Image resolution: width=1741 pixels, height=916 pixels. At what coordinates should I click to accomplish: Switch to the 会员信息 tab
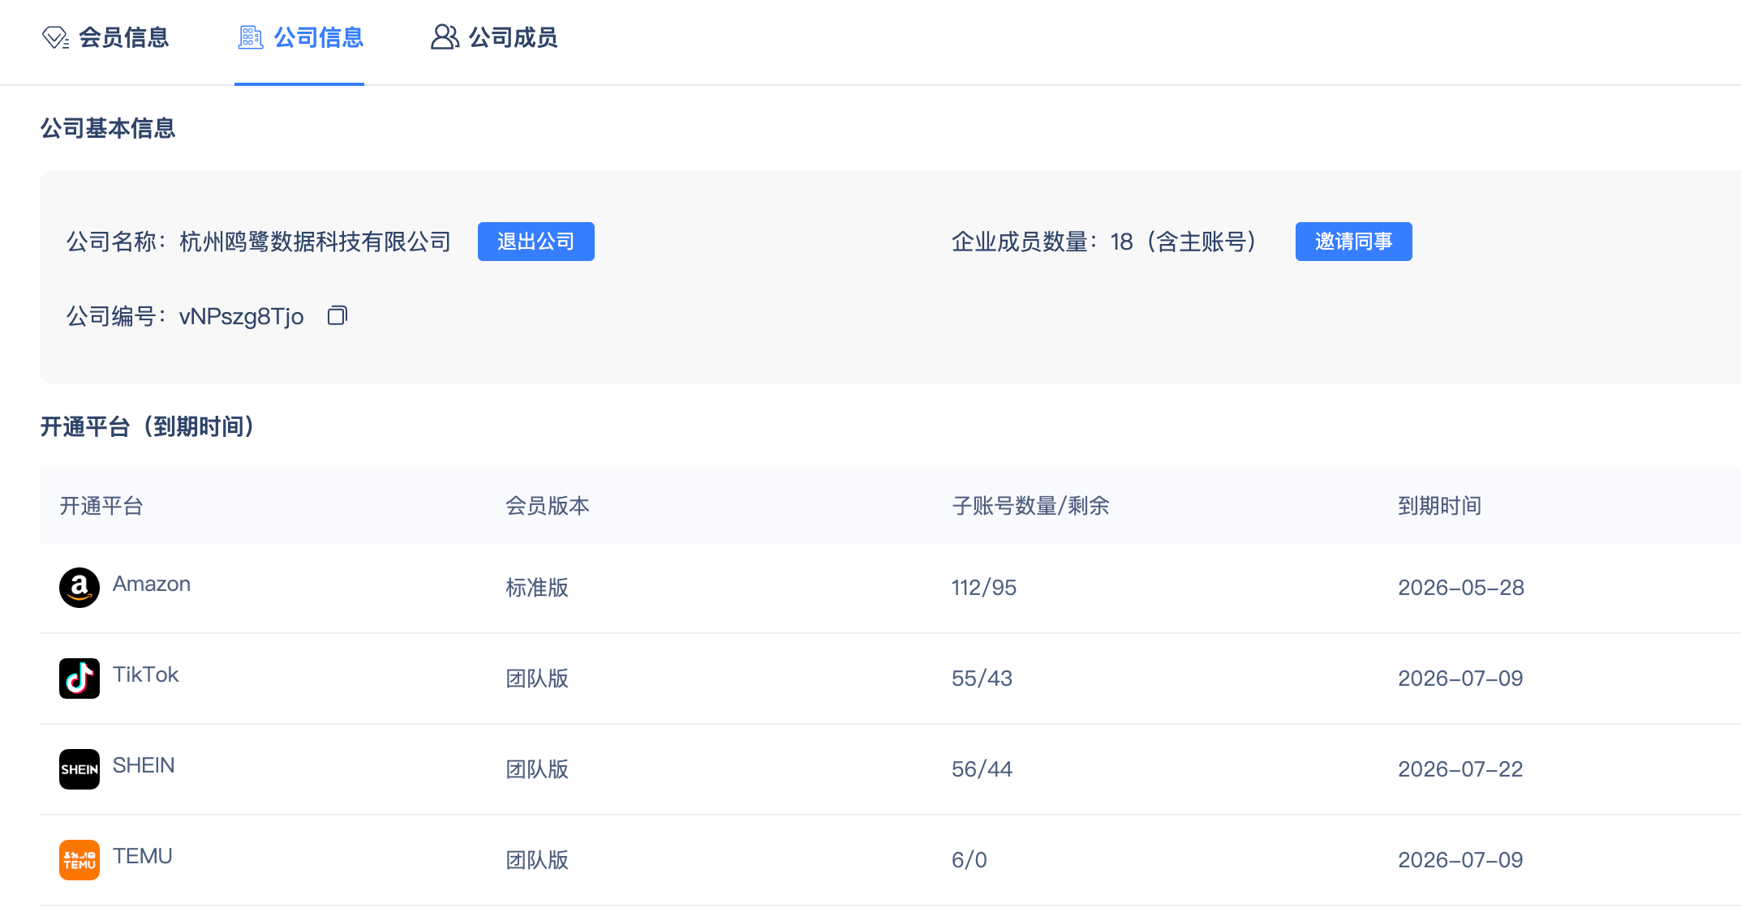click(123, 37)
